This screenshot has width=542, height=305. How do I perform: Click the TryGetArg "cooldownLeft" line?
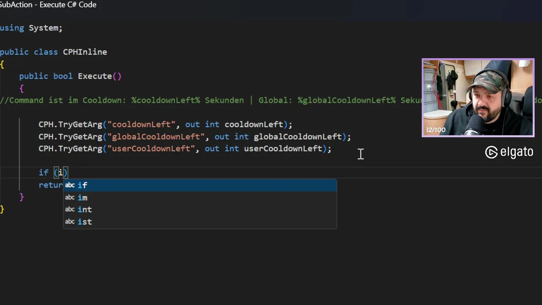(165, 125)
